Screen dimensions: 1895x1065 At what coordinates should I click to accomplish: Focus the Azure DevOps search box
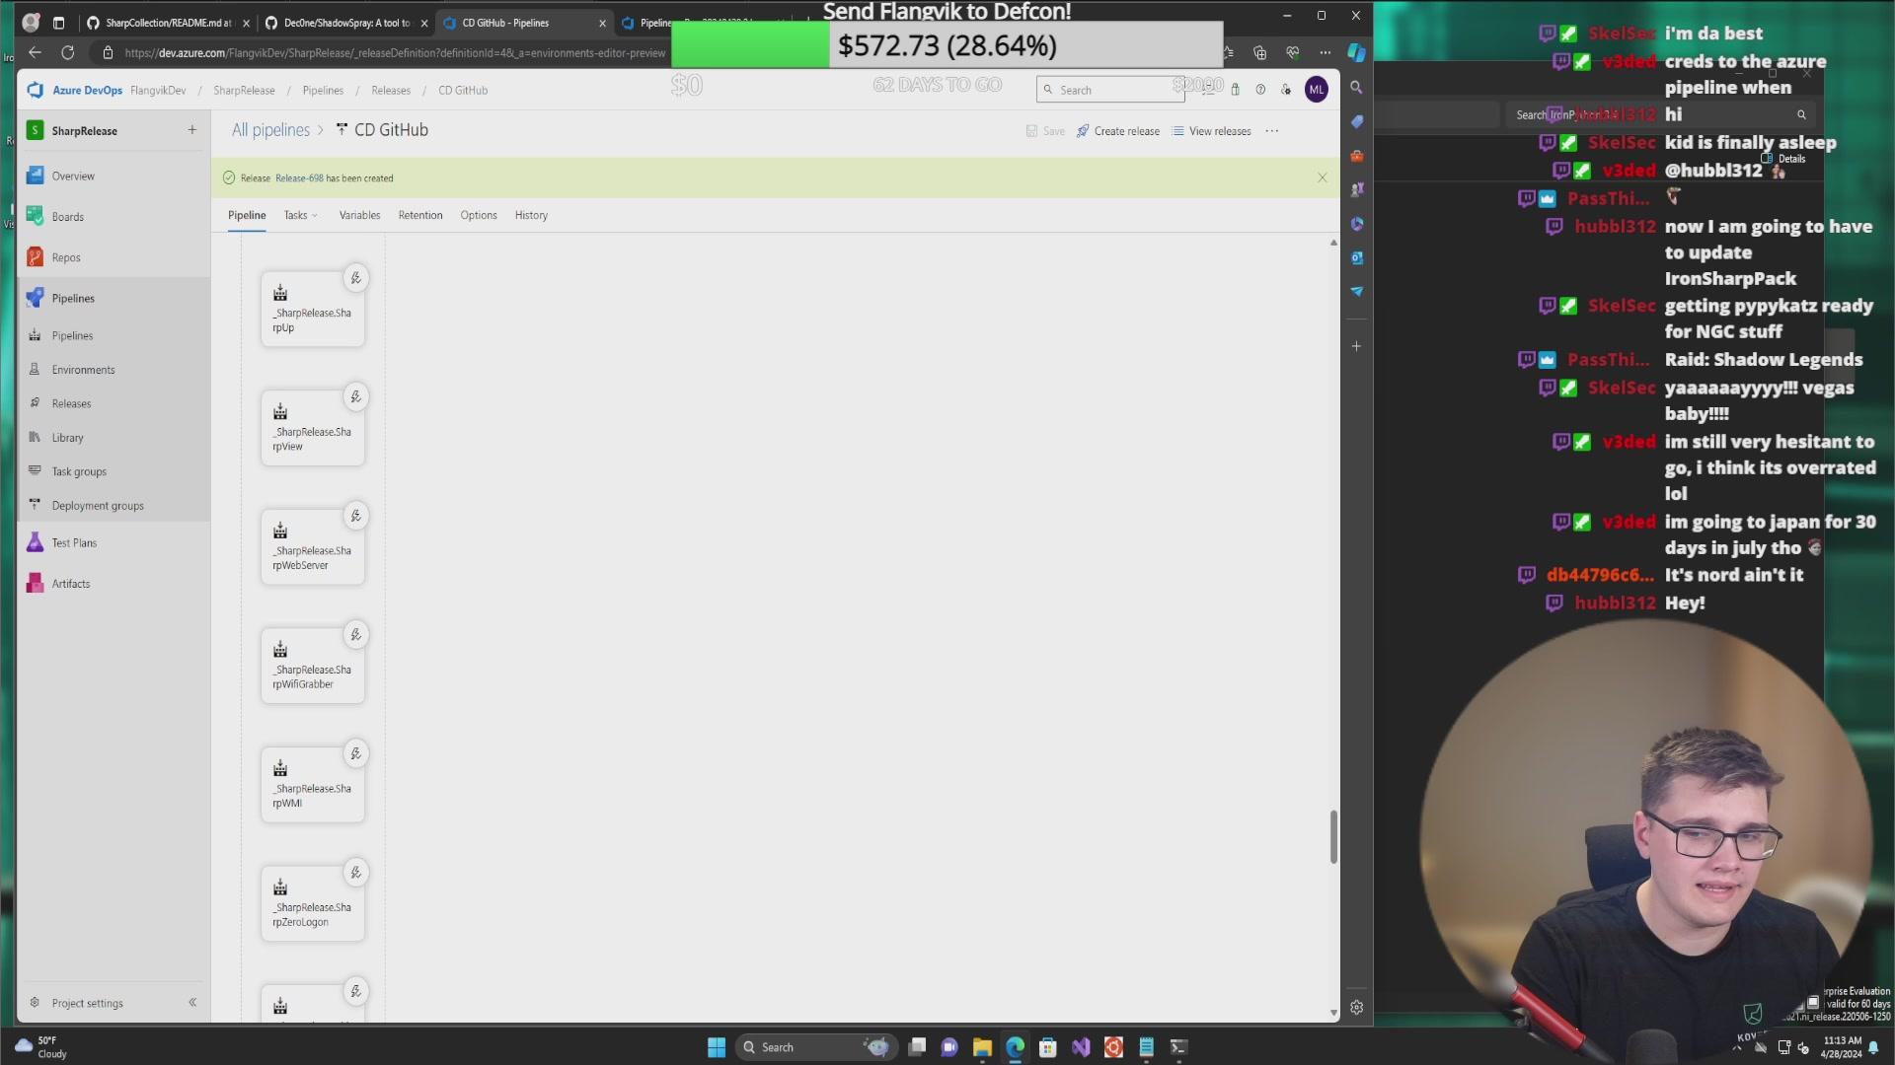1110,90
